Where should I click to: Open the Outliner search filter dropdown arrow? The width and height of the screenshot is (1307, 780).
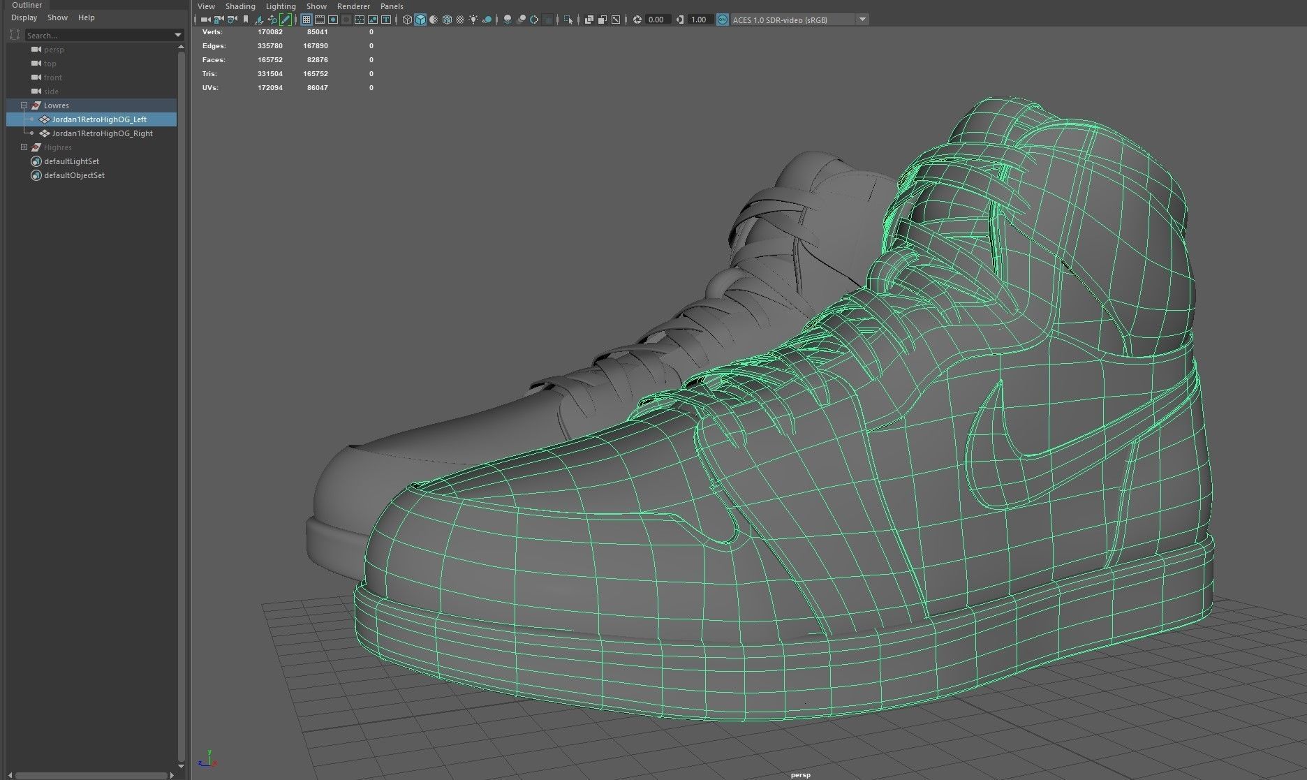[x=178, y=35]
